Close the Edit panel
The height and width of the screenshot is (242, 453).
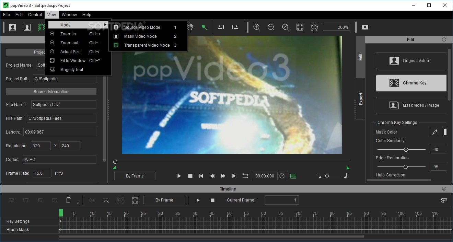[444, 39]
